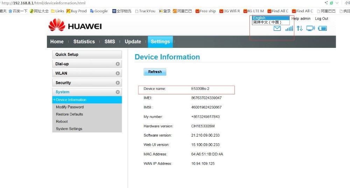Click the browser share icon
This screenshot has width=350, height=188.
pyautogui.click(x=326, y=3)
